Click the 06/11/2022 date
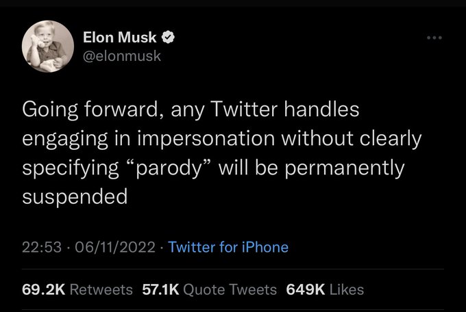Image resolution: width=466 pixels, height=312 pixels. coord(115,247)
